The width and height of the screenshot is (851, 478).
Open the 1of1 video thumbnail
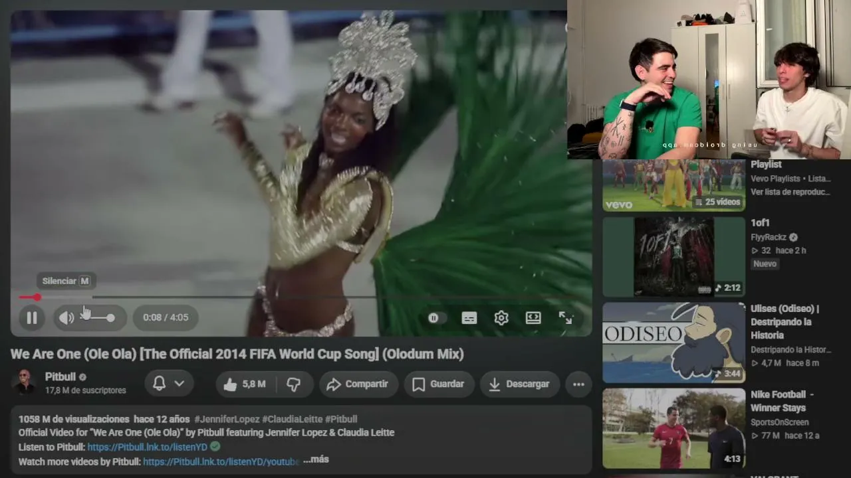673,257
